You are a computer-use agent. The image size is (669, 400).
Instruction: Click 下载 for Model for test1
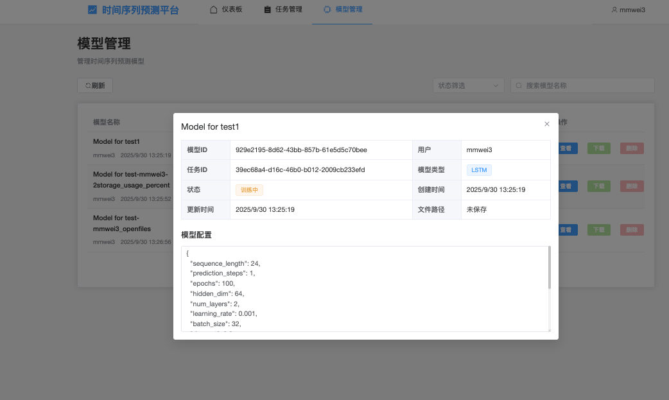599,148
